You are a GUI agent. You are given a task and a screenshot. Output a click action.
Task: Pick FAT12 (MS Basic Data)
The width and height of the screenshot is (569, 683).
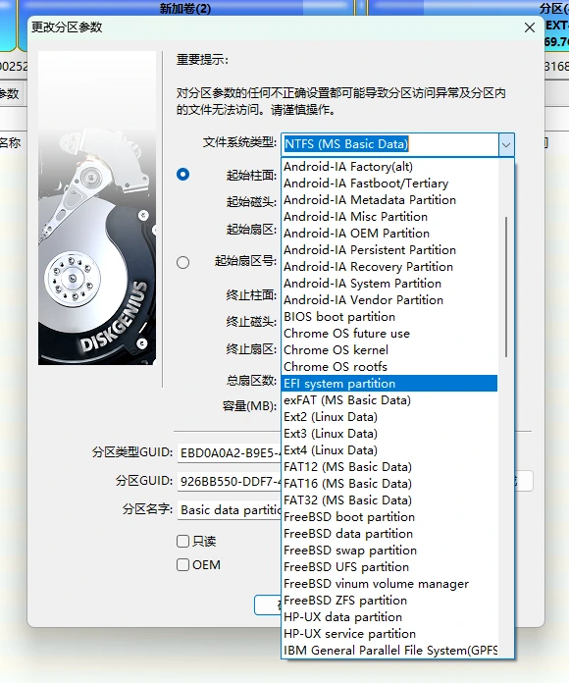[389, 467]
